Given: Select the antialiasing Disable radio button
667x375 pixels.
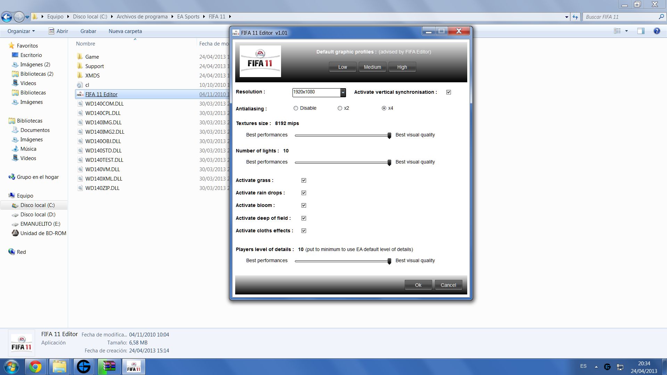Looking at the screenshot, I should pos(296,108).
